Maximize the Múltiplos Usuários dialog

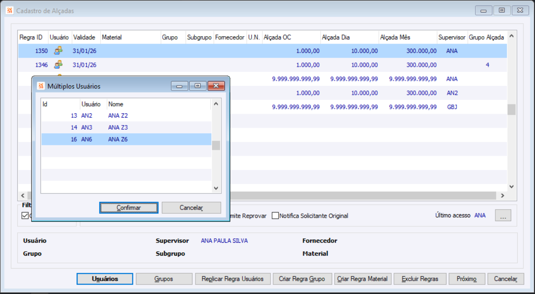click(x=198, y=86)
